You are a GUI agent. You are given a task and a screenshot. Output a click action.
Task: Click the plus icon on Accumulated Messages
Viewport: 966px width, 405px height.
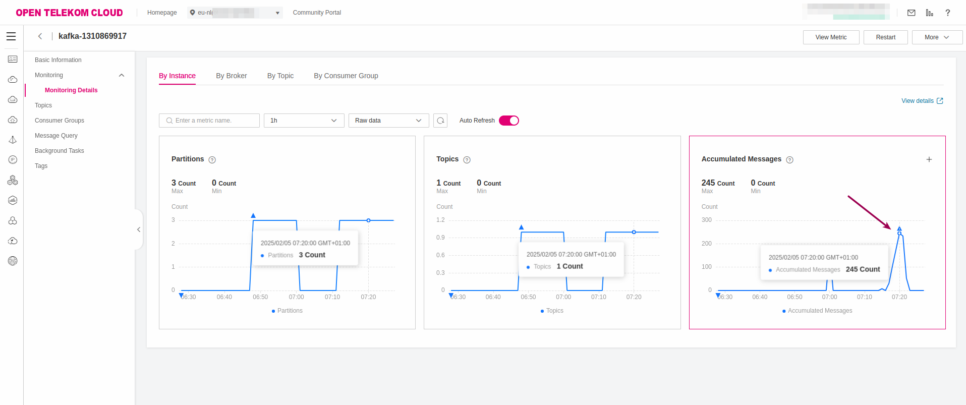(929, 159)
